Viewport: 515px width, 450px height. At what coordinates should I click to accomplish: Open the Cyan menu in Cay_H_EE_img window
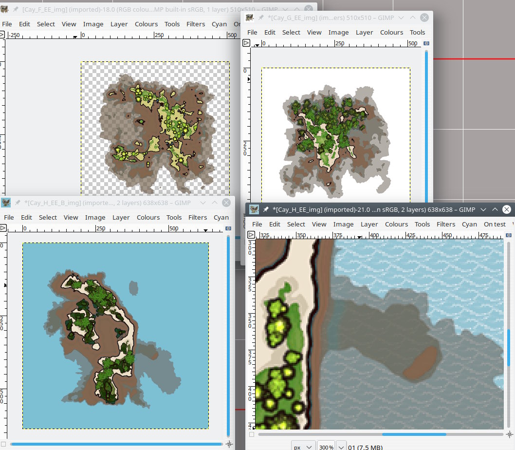point(469,224)
